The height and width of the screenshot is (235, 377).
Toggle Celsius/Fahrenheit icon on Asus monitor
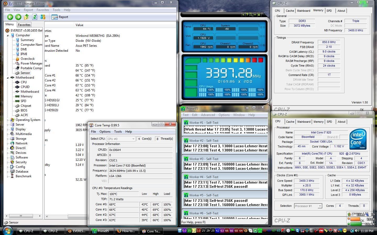click(251, 15)
